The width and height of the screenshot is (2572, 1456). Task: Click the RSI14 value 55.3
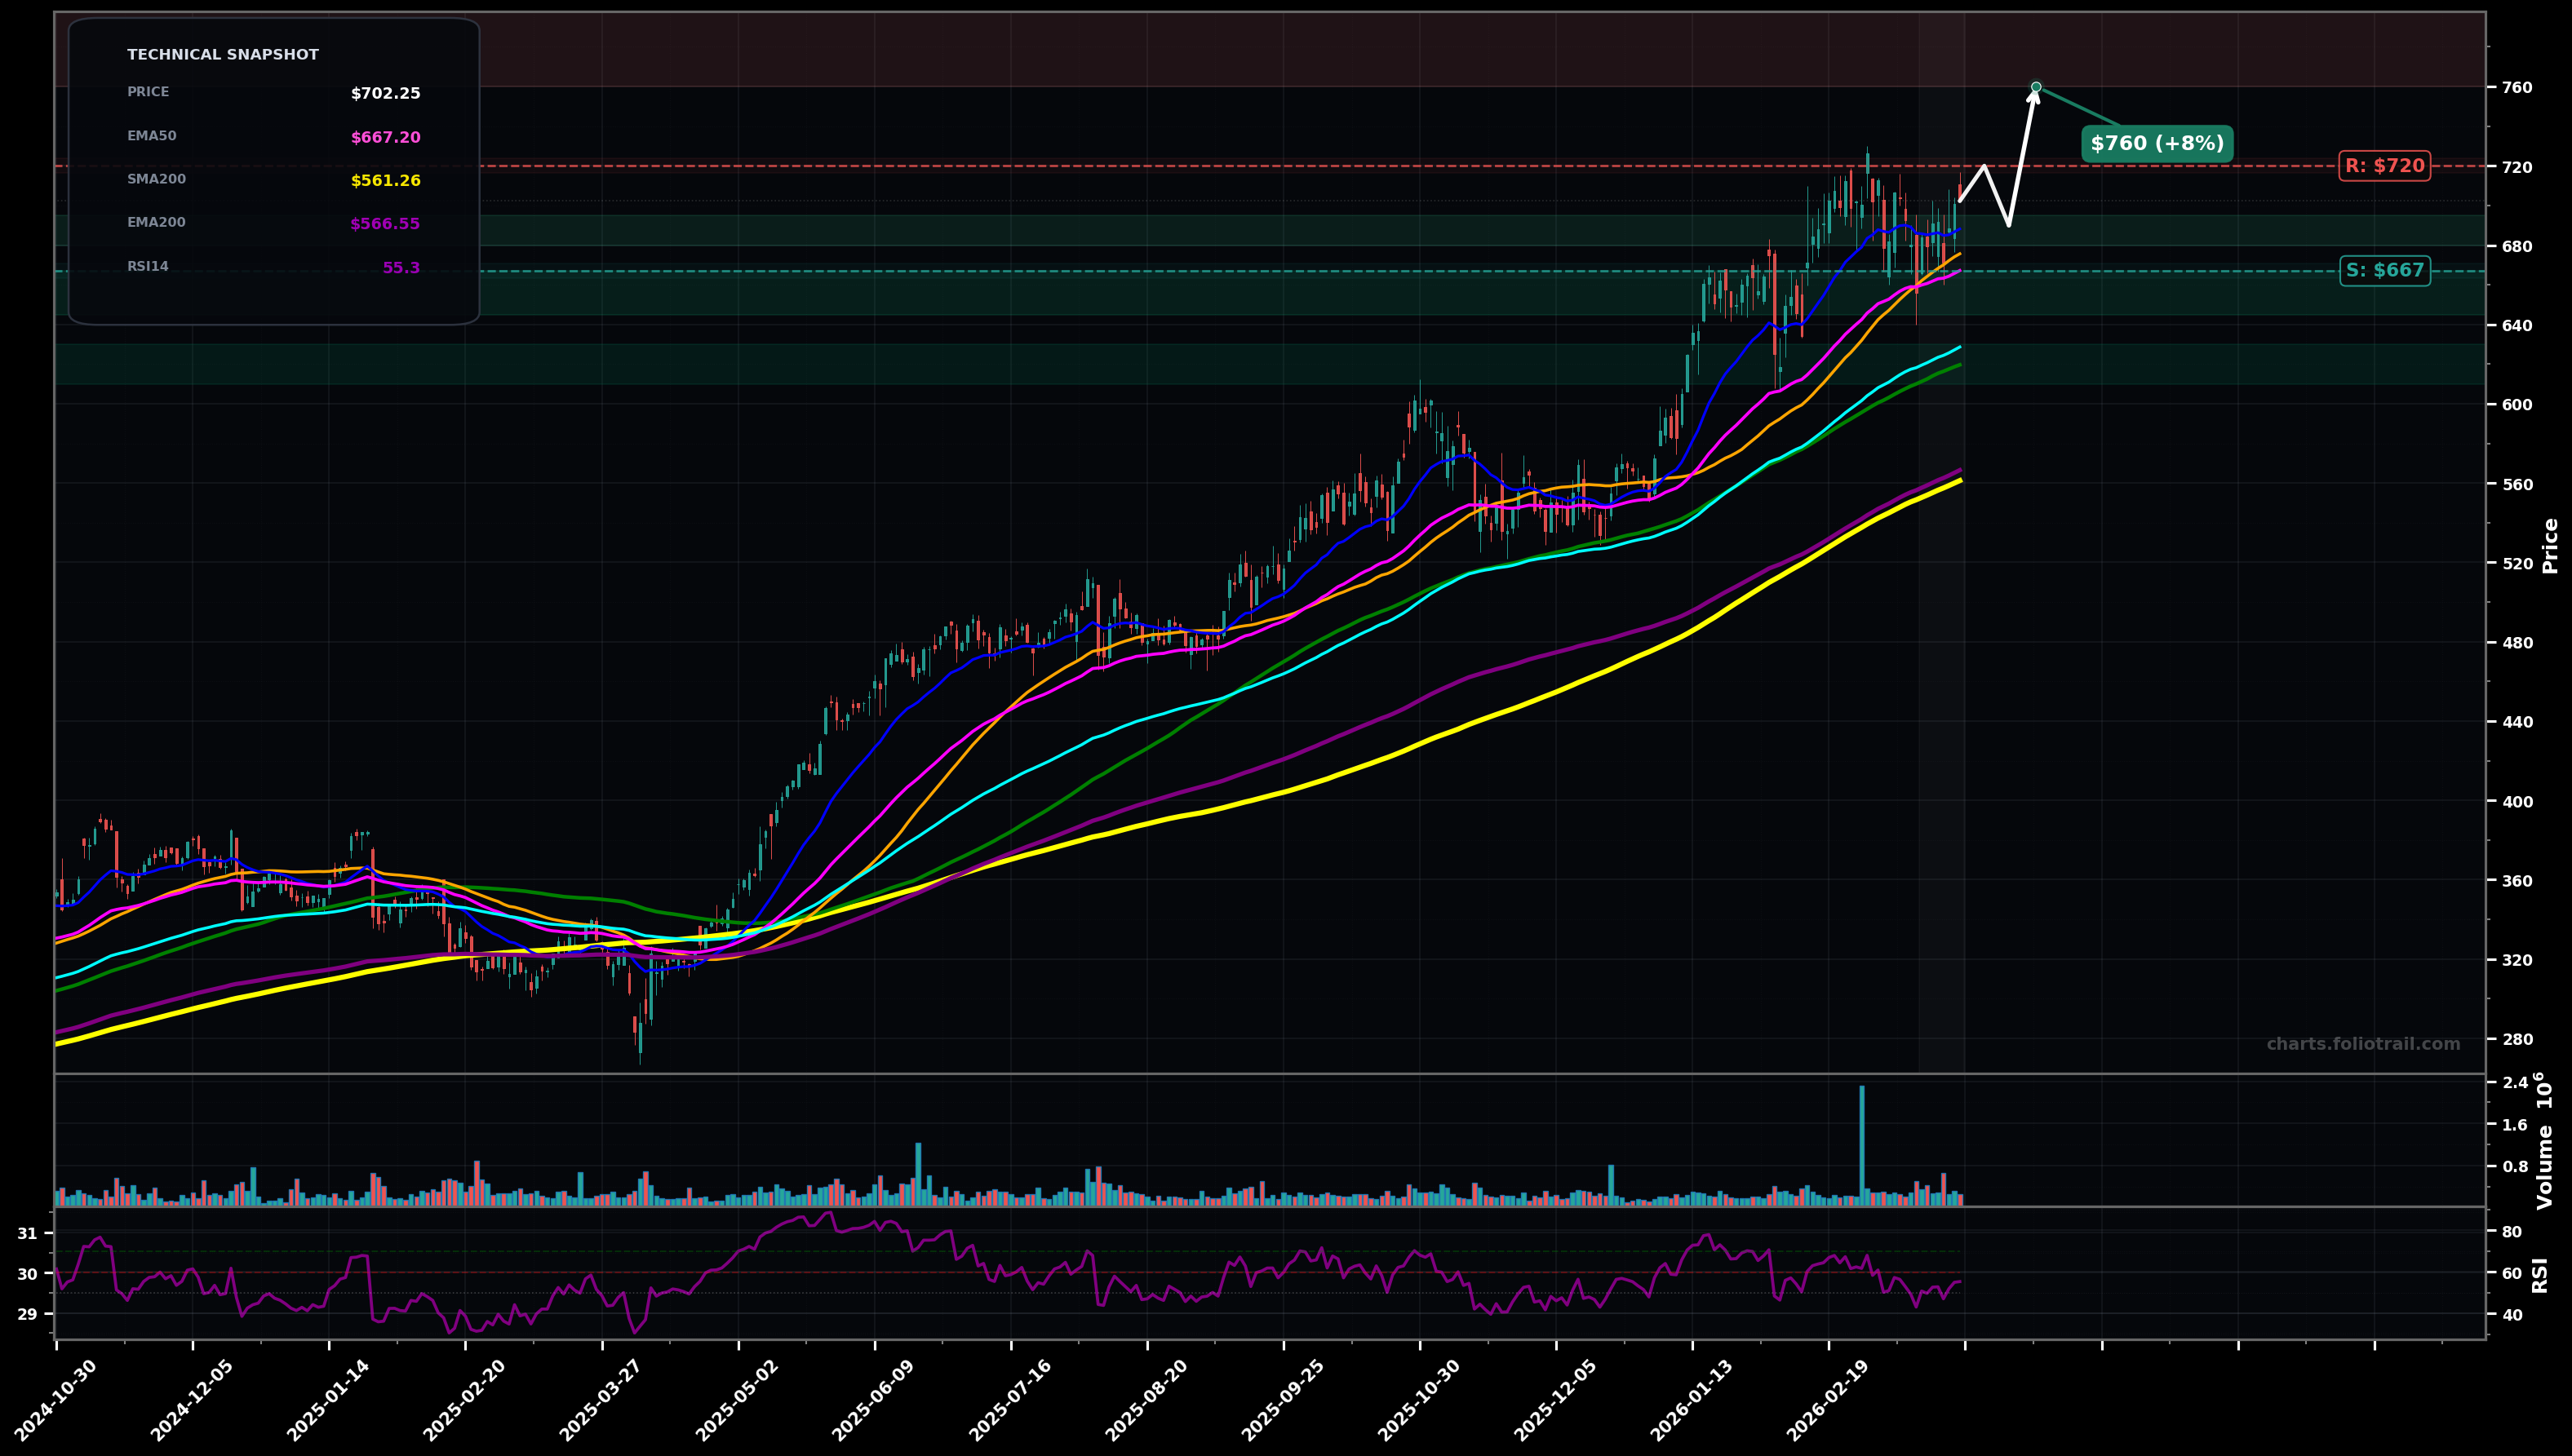(x=403, y=266)
